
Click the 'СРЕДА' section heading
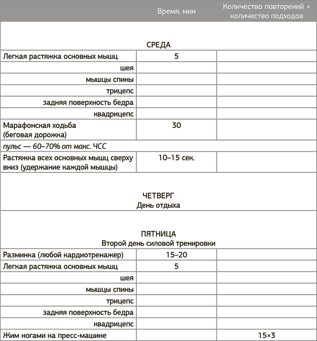[158, 45]
